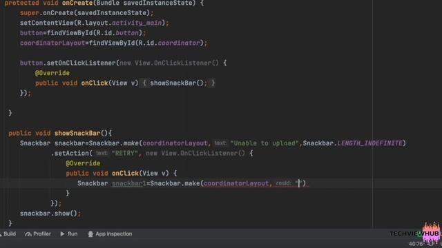Click the showSnackBar method declaration name
442x248 pixels.
pos(77,133)
